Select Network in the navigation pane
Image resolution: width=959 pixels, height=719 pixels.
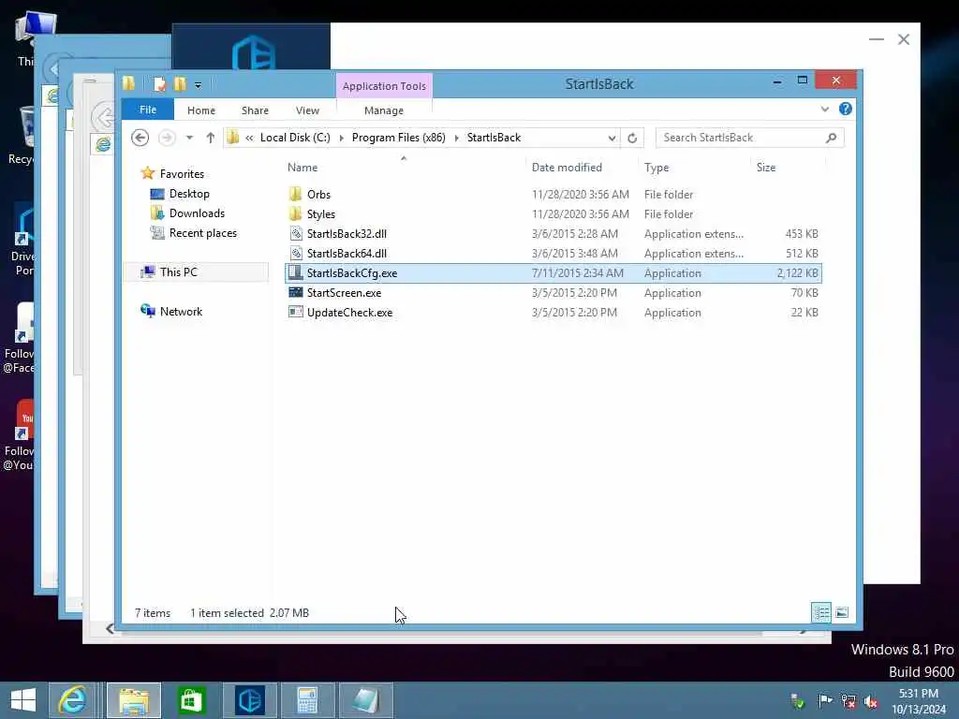[x=181, y=311]
